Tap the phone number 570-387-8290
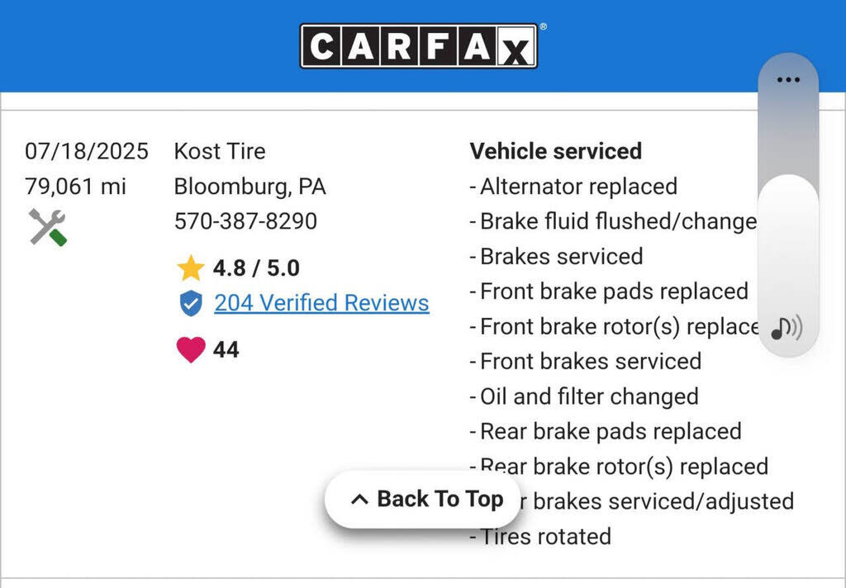 [245, 221]
